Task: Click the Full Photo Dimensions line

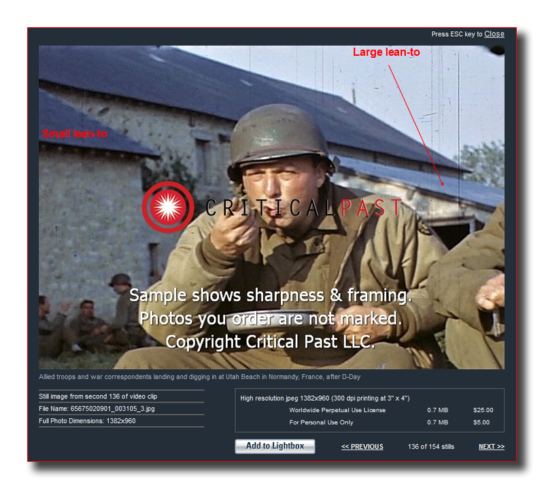Action: (87, 421)
